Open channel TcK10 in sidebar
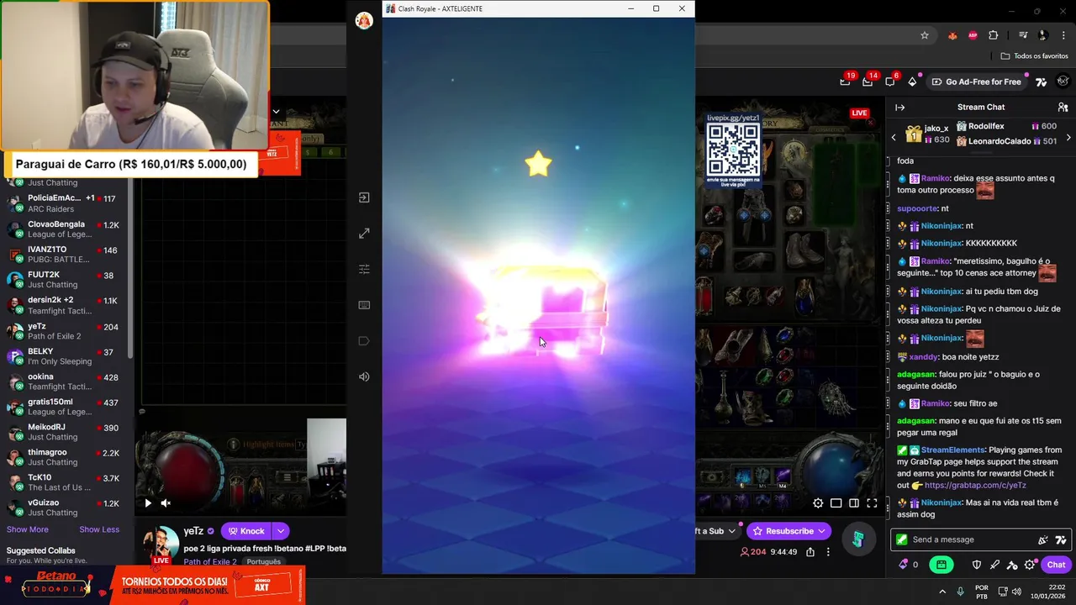This screenshot has width=1076, height=605. (x=66, y=482)
